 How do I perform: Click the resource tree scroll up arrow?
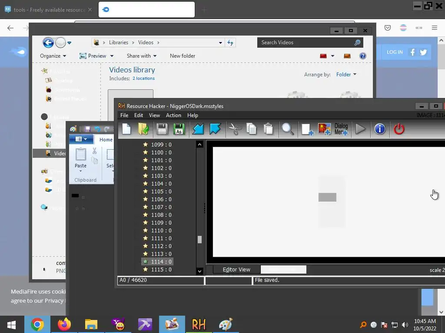pyautogui.click(x=199, y=144)
